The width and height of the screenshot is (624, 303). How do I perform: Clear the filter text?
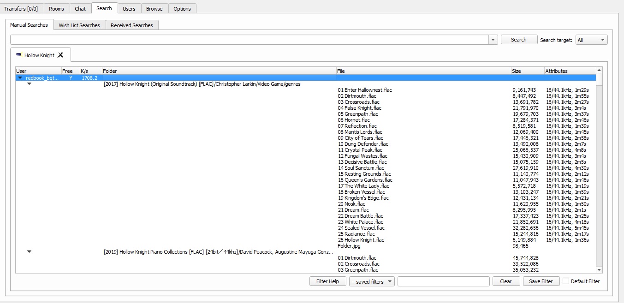(506, 281)
